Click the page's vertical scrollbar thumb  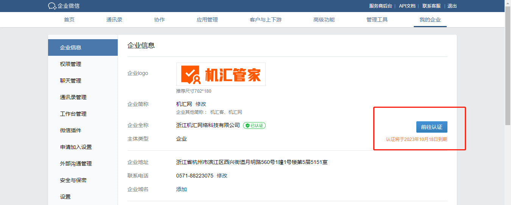[508, 66]
